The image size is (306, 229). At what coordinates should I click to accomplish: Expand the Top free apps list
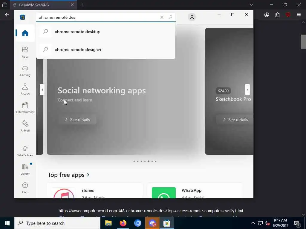(x=69, y=175)
